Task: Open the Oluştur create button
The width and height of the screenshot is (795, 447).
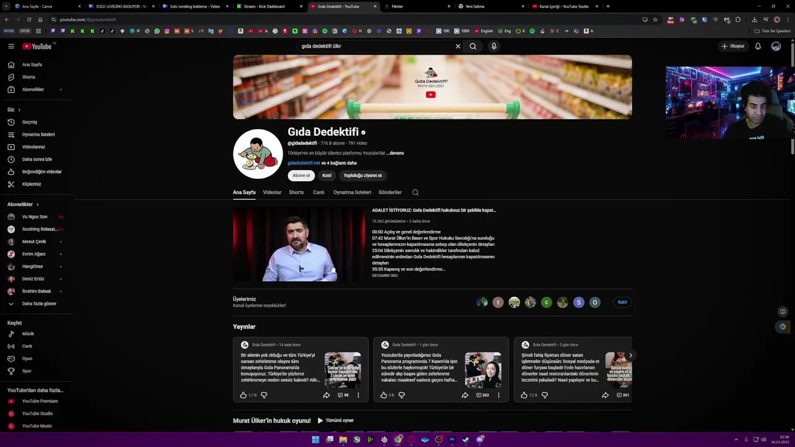Action: [733, 46]
